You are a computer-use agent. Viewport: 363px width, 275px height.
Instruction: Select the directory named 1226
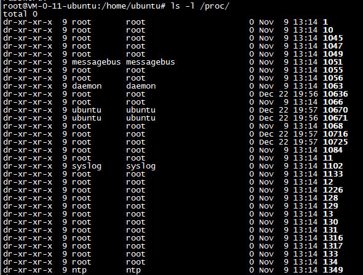point(333,190)
